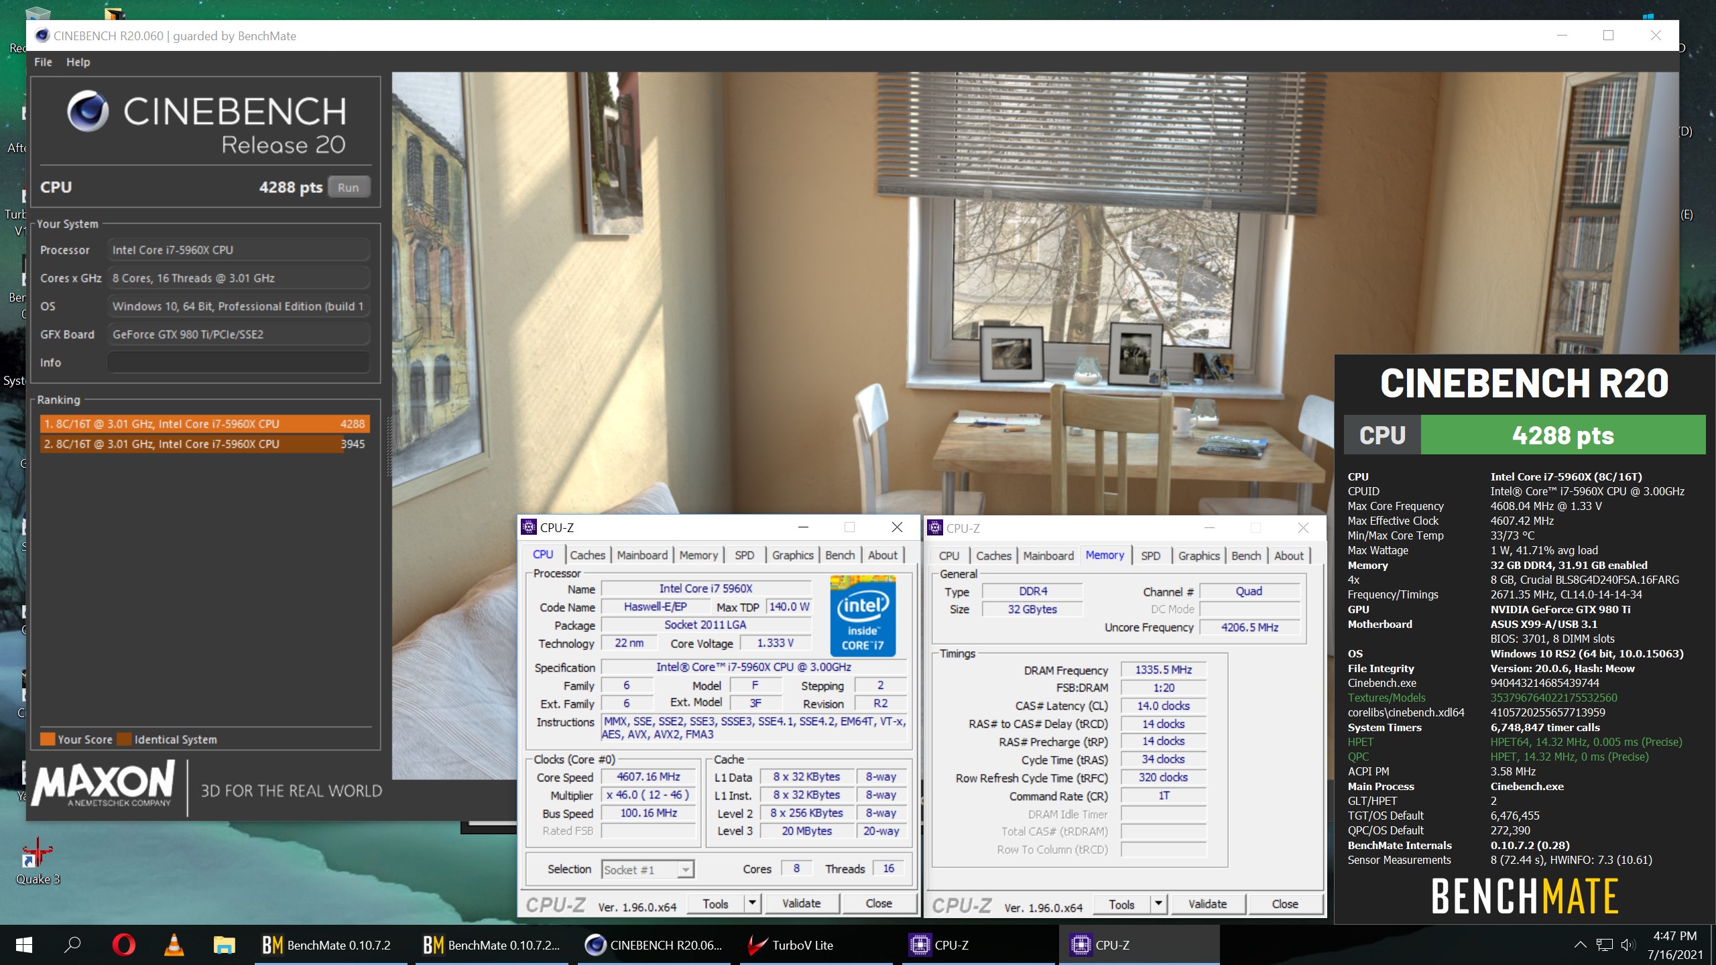Image resolution: width=1716 pixels, height=965 pixels.
Task: Open the Cinebench Help menu
Action: [78, 62]
